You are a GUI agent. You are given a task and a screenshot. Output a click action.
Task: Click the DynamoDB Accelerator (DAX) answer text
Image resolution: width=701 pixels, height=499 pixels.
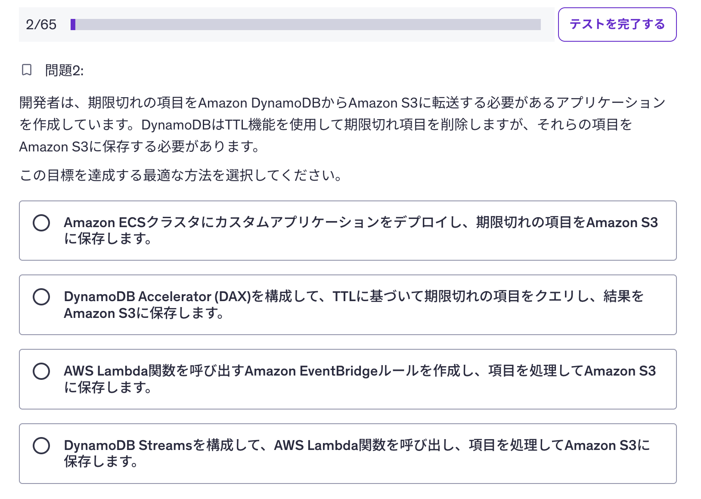pos(353,296)
